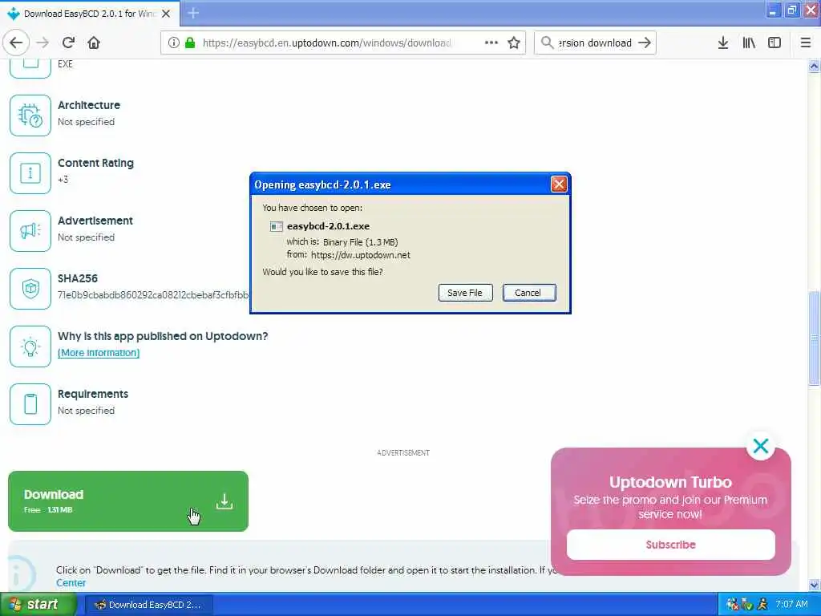Open site information (i) icon in address bar
This screenshot has width=821, height=616.
click(173, 43)
